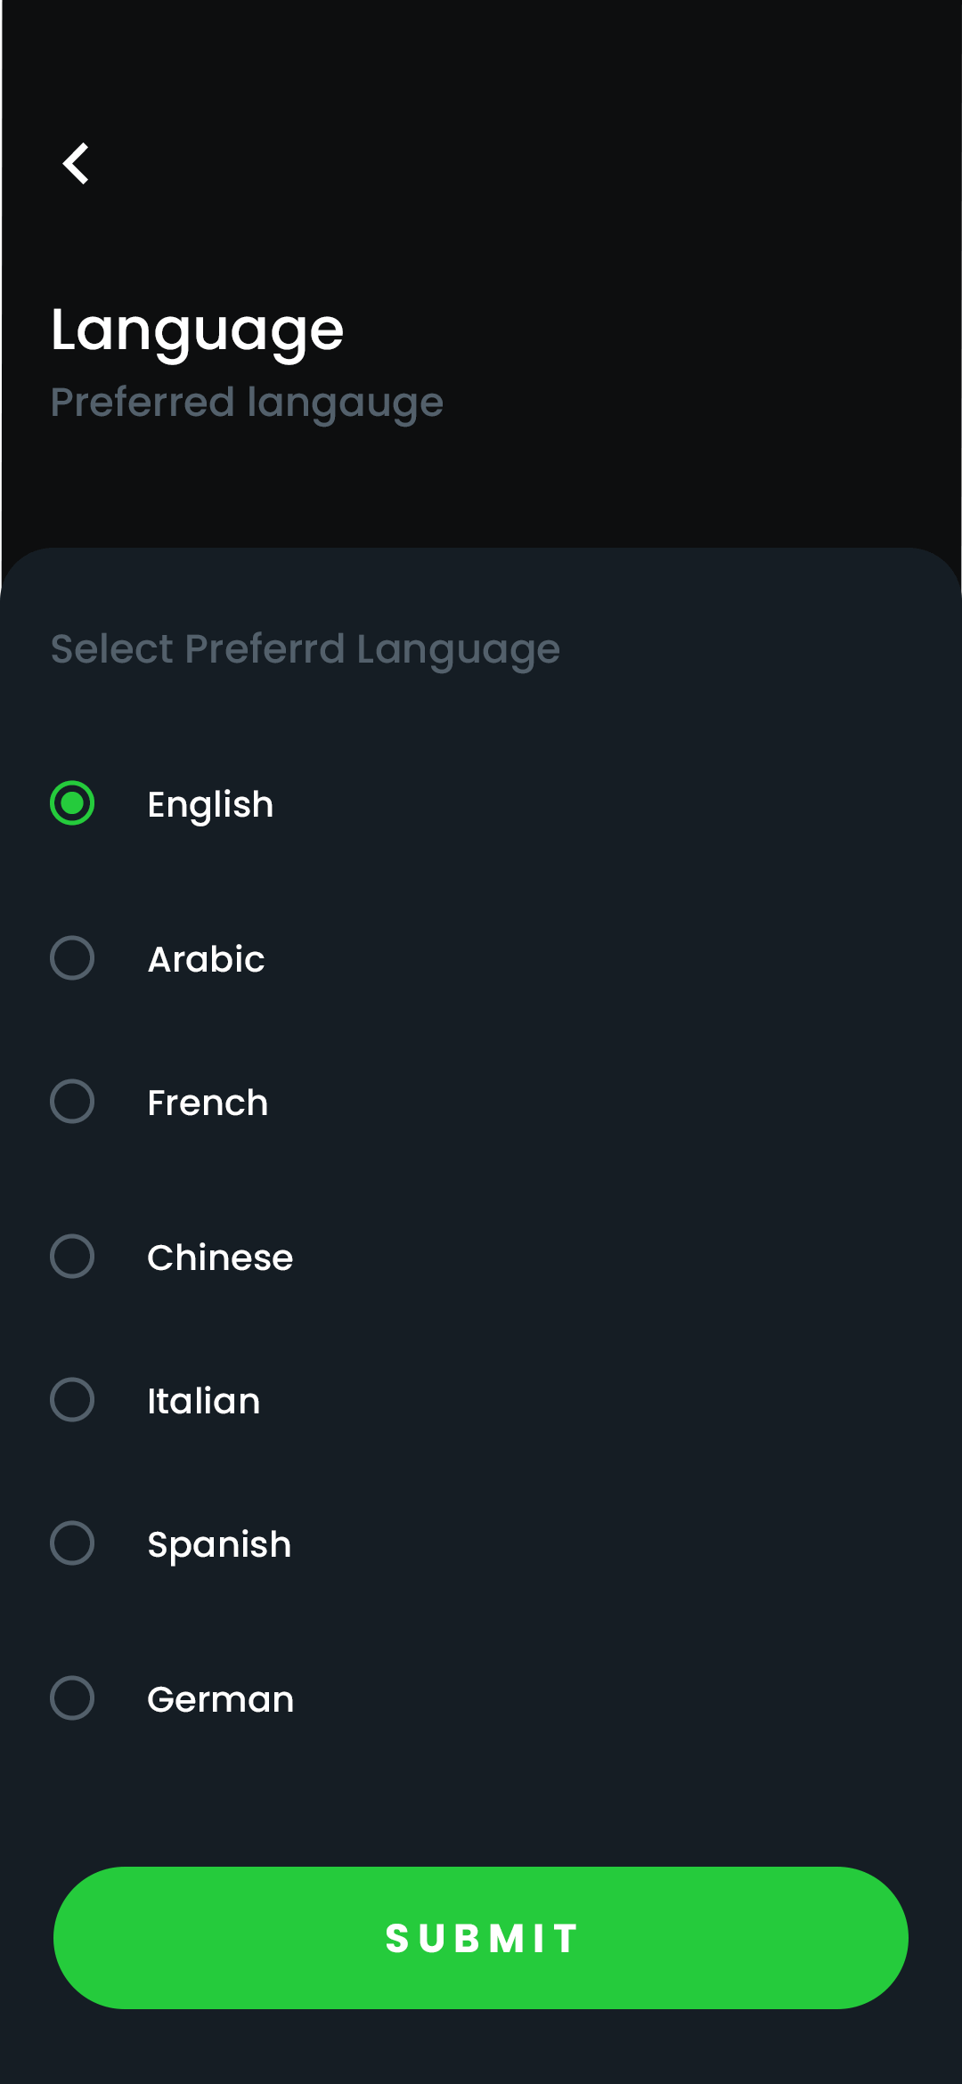Select the Chinese radio circle
Screen dimensions: 962x2084
click(72, 1257)
